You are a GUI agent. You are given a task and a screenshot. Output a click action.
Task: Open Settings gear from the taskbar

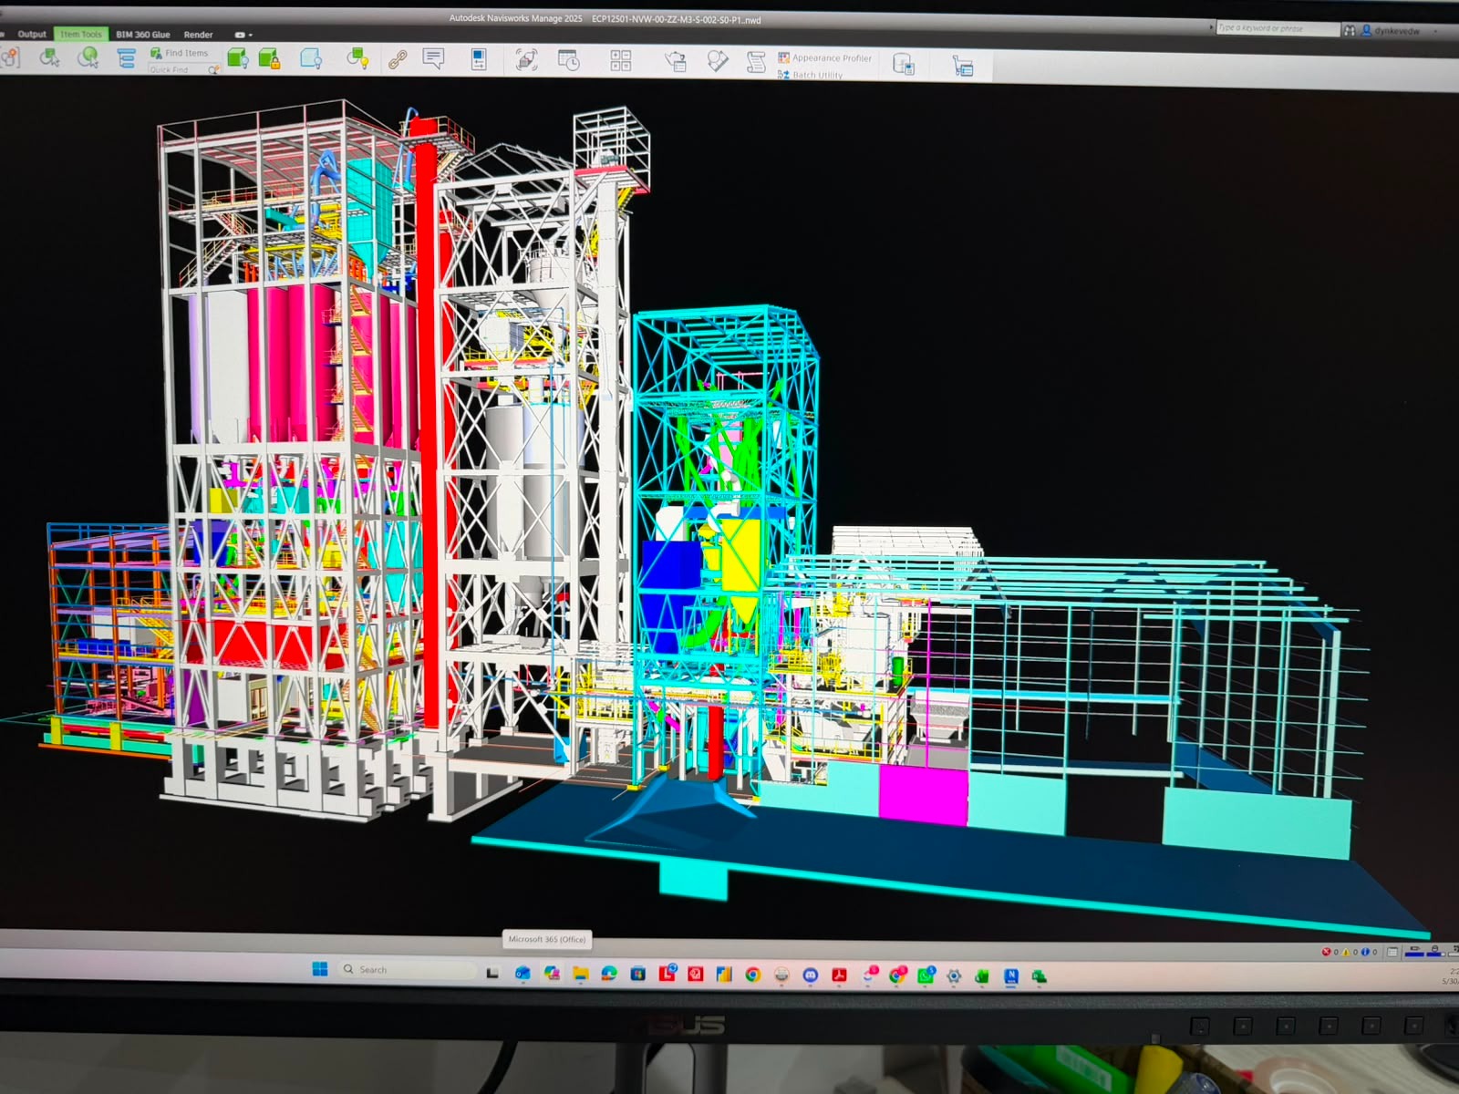(954, 976)
